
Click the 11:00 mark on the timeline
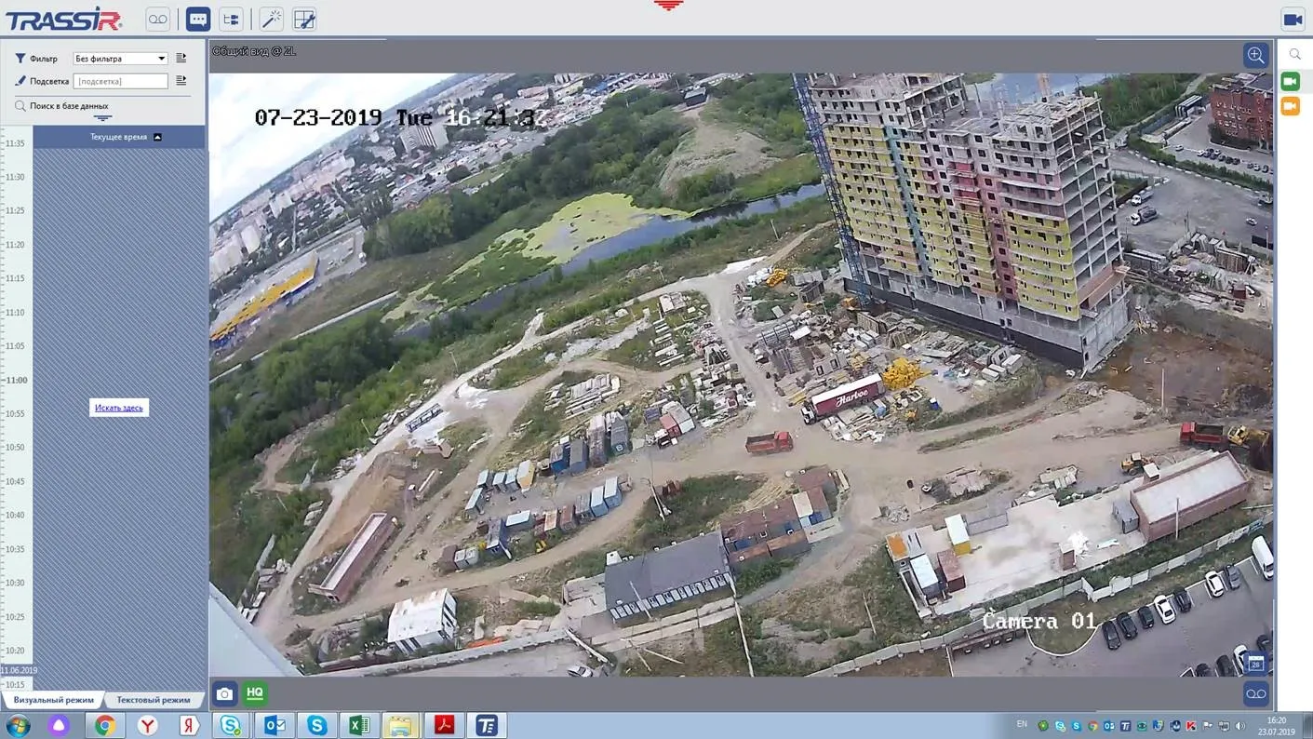[16, 380]
